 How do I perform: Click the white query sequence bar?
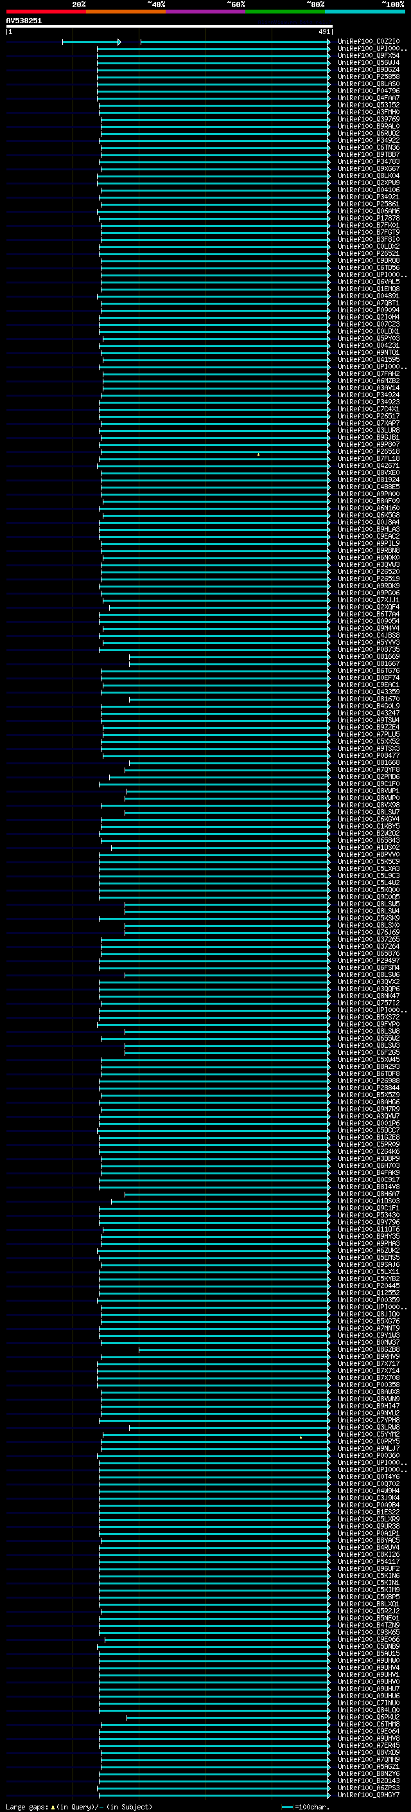[170, 26]
